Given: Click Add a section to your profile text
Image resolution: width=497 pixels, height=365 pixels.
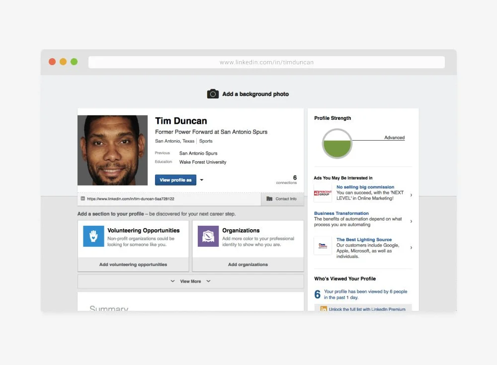Looking at the screenshot, I should click(111, 214).
